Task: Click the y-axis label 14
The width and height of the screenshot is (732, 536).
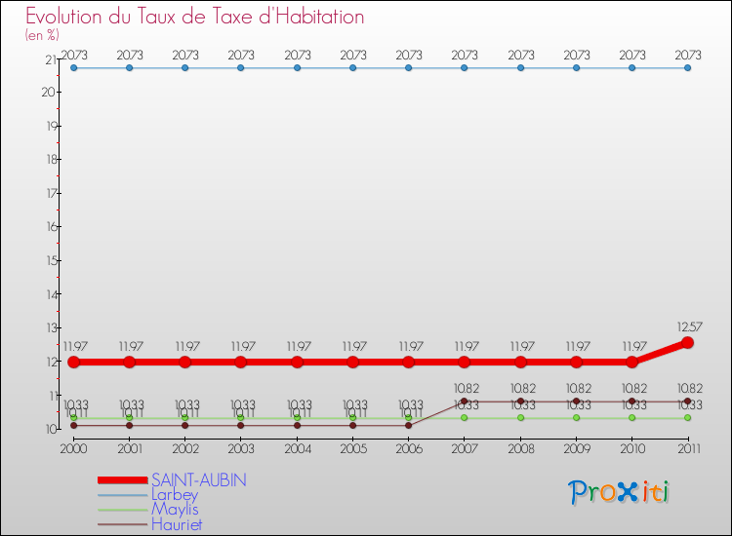Action: (x=52, y=294)
